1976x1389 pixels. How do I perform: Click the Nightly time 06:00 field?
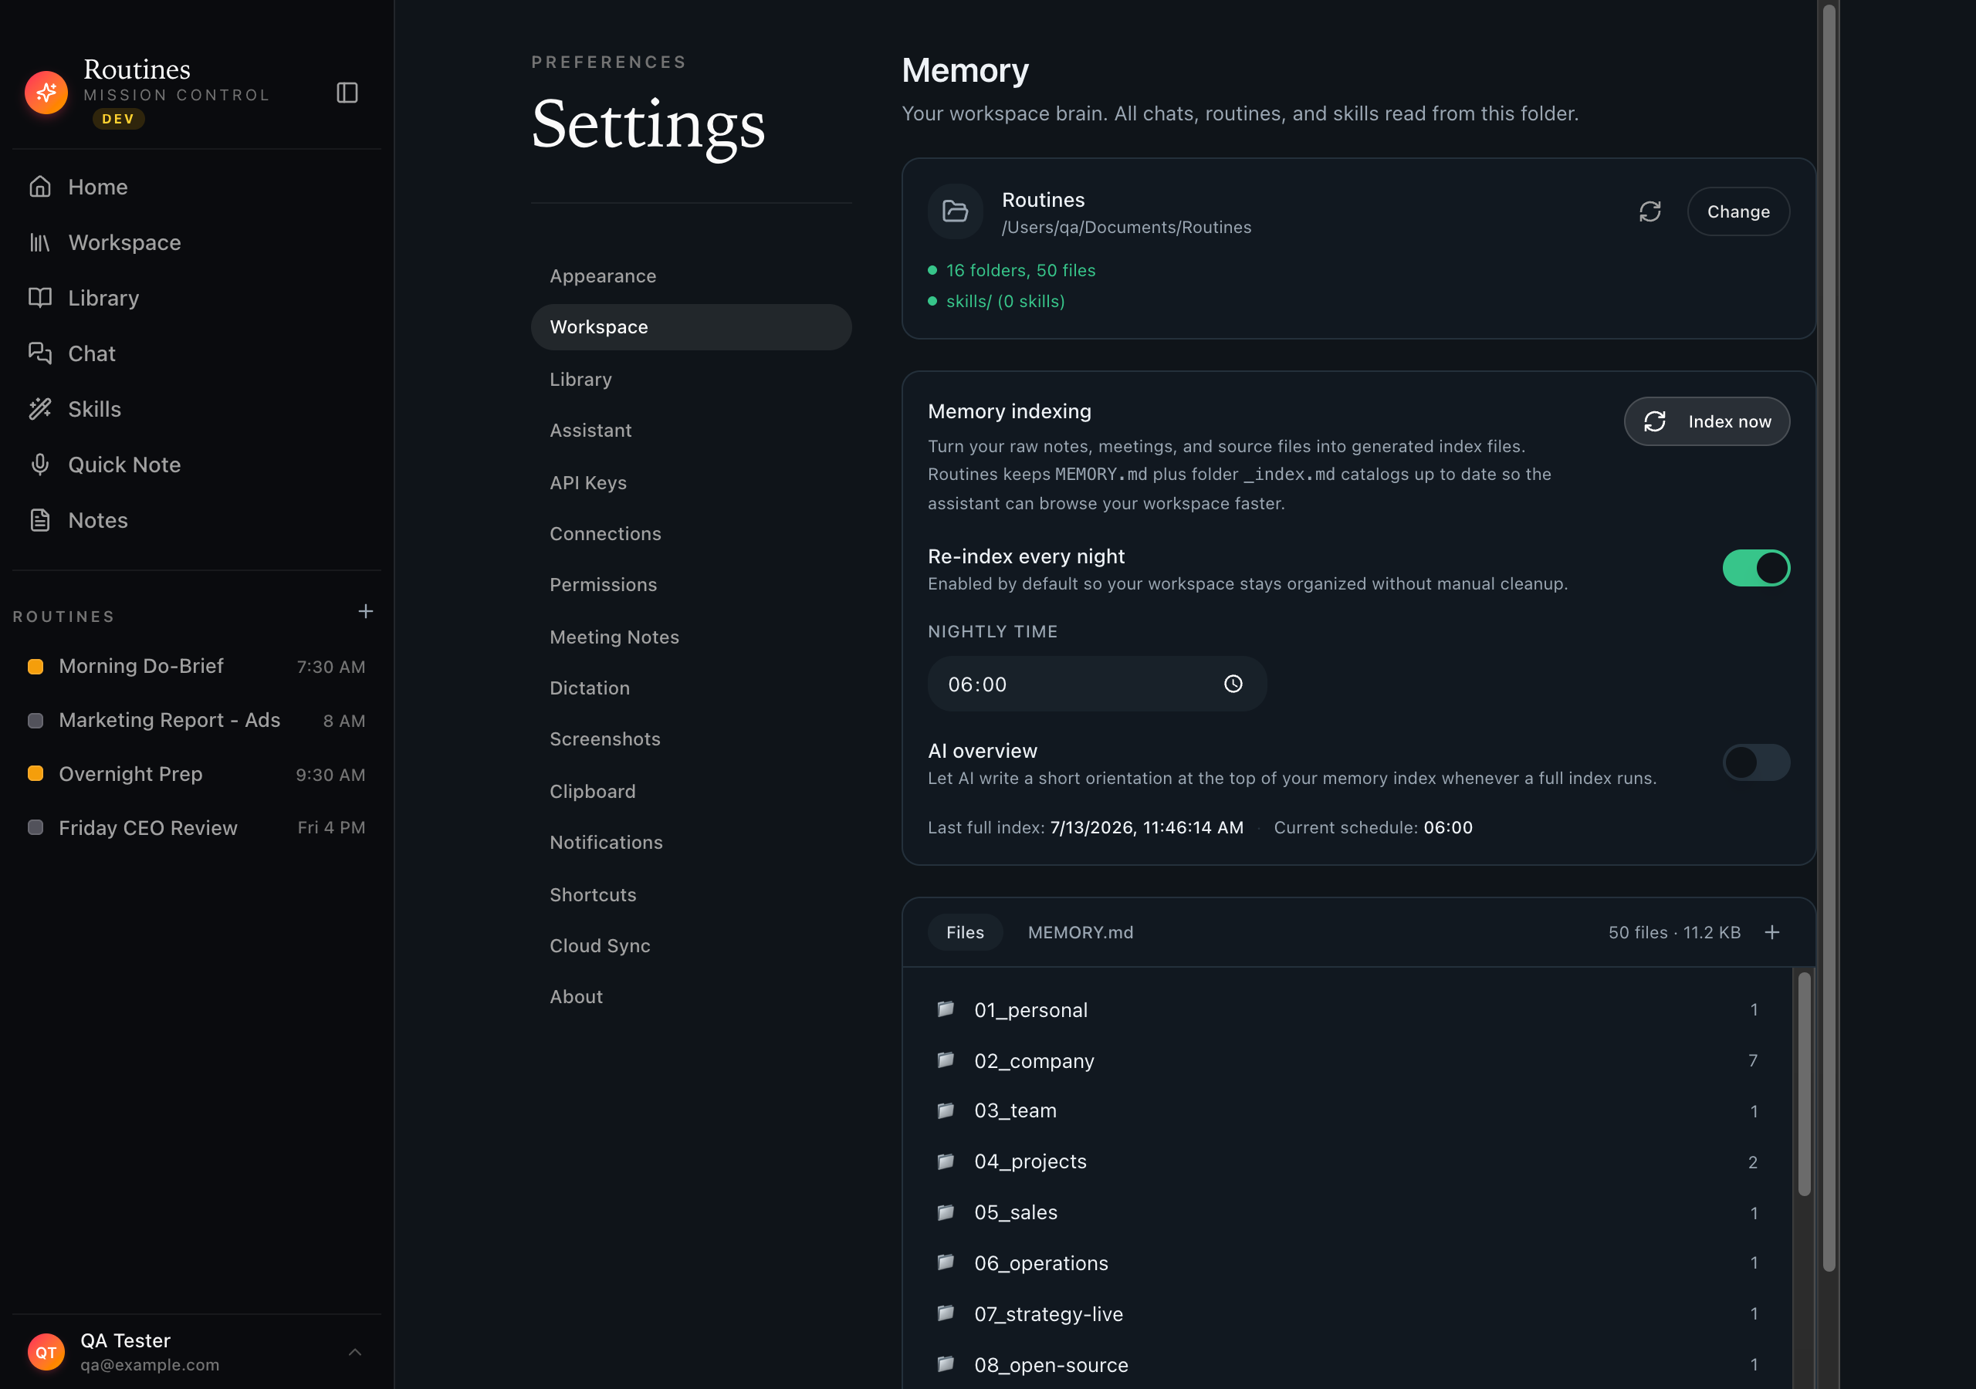(x=1096, y=684)
